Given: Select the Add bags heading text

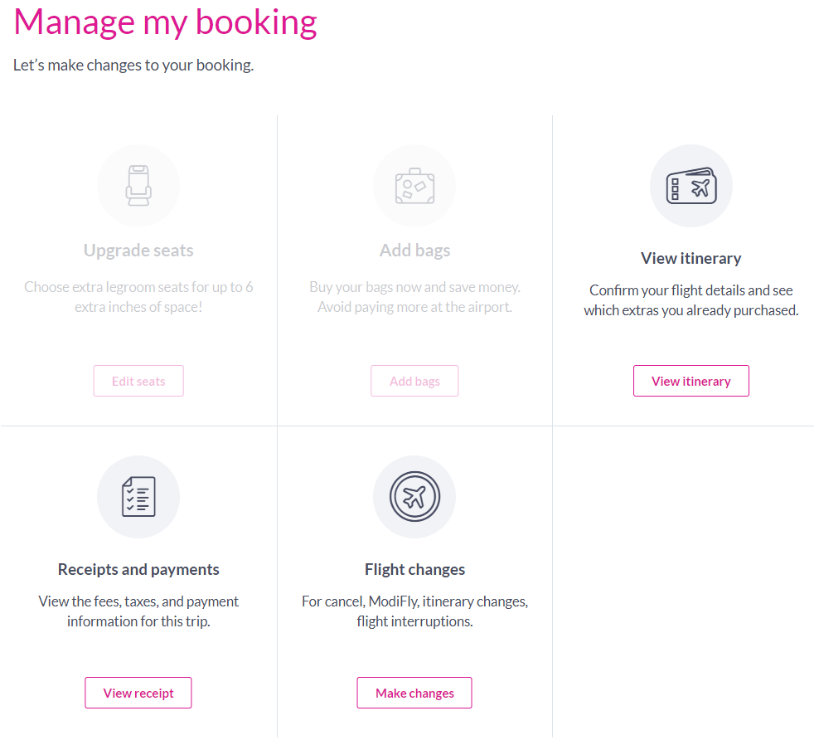Looking at the screenshot, I should (x=414, y=251).
